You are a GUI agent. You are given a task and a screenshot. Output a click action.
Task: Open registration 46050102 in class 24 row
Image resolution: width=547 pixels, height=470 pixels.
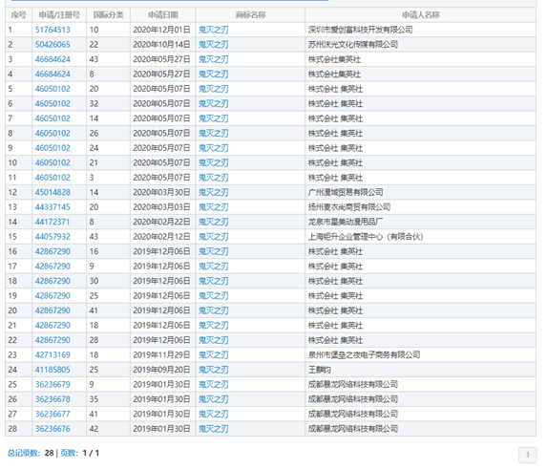click(x=53, y=148)
